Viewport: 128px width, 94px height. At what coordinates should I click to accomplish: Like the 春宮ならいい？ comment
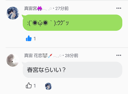[29, 85]
